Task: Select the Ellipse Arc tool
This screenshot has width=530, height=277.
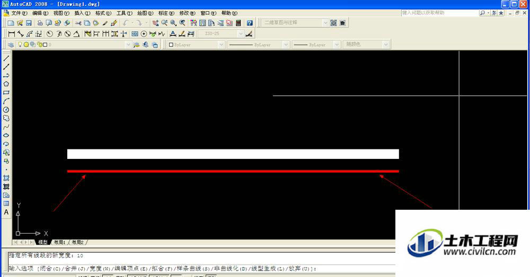Action: 6,144
